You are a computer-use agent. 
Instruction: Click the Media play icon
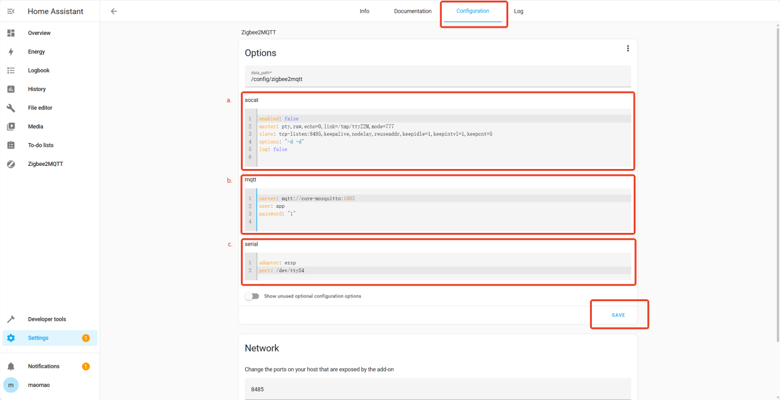coord(10,127)
